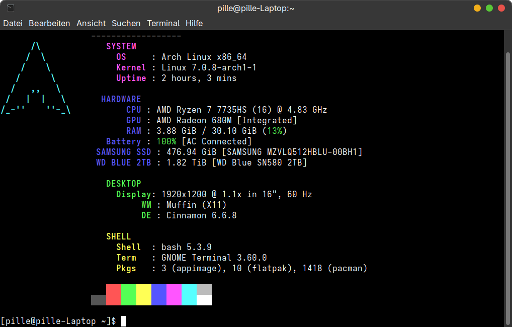Open the Hilfe menu
This screenshot has height=327, width=512.
(194, 23)
